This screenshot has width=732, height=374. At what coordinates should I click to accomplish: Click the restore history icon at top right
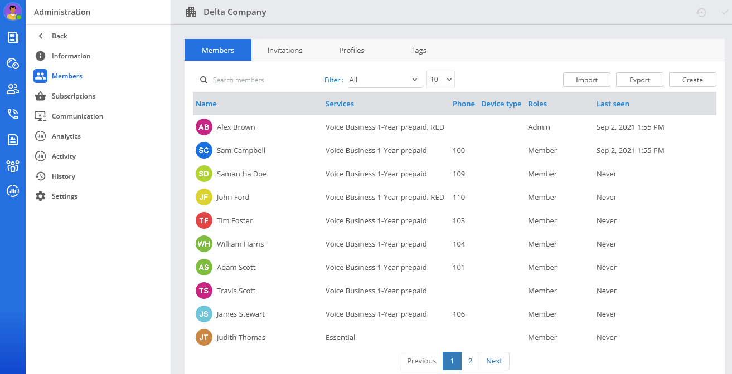701,12
